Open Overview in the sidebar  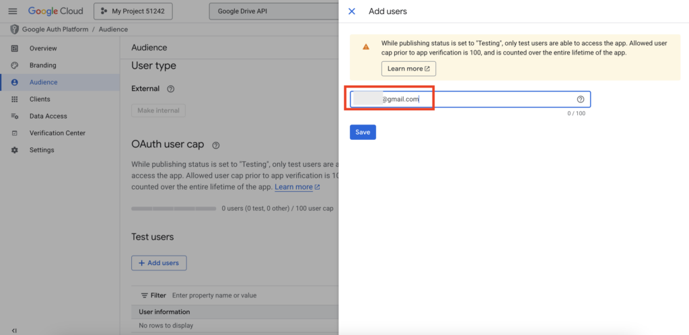pyautogui.click(x=43, y=48)
